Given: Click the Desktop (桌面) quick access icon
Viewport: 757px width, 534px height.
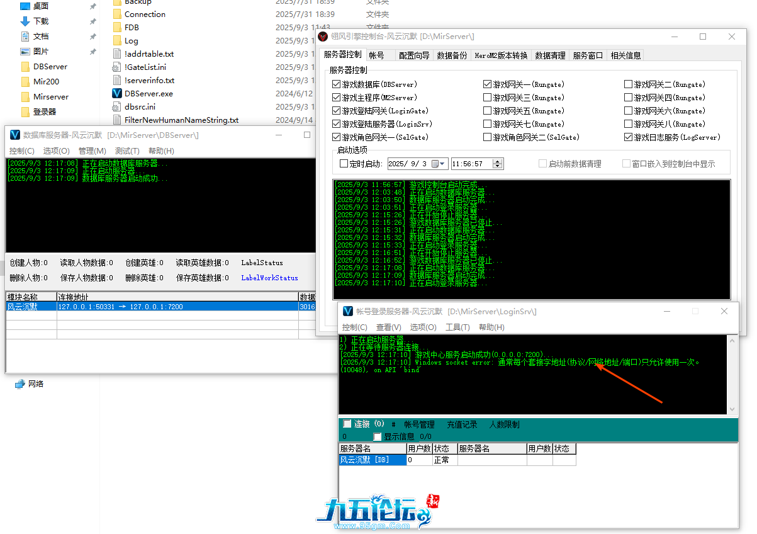Looking at the screenshot, I should [25, 6].
